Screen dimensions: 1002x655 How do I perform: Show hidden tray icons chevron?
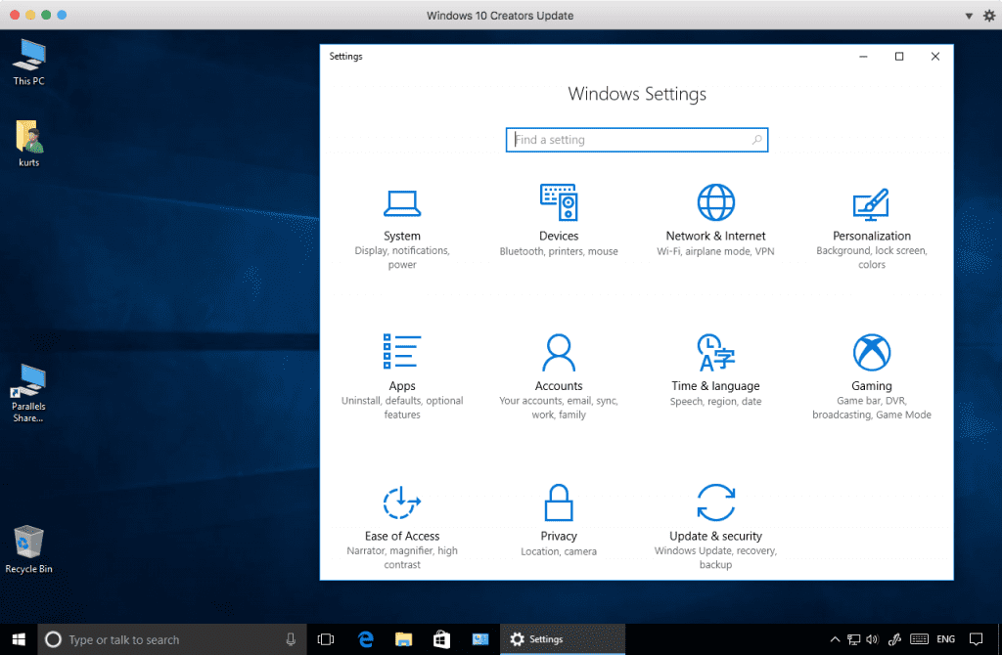pyautogui.click(x=835, y=639)
